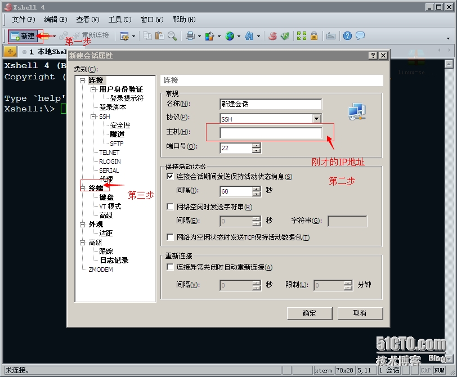Select RLOGIN in category tree

click(110, 161)
